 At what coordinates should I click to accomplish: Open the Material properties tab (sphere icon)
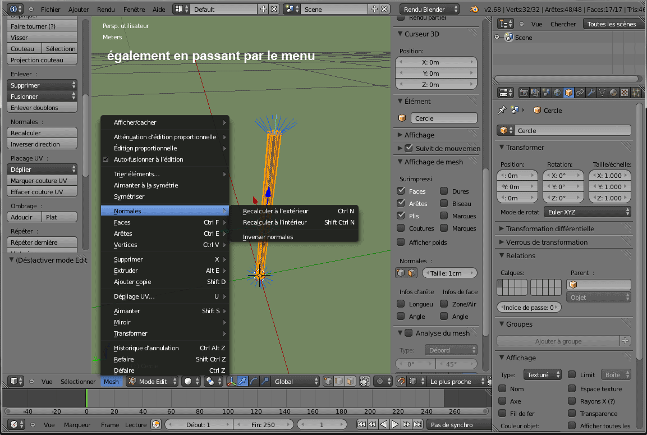(613, 93)
